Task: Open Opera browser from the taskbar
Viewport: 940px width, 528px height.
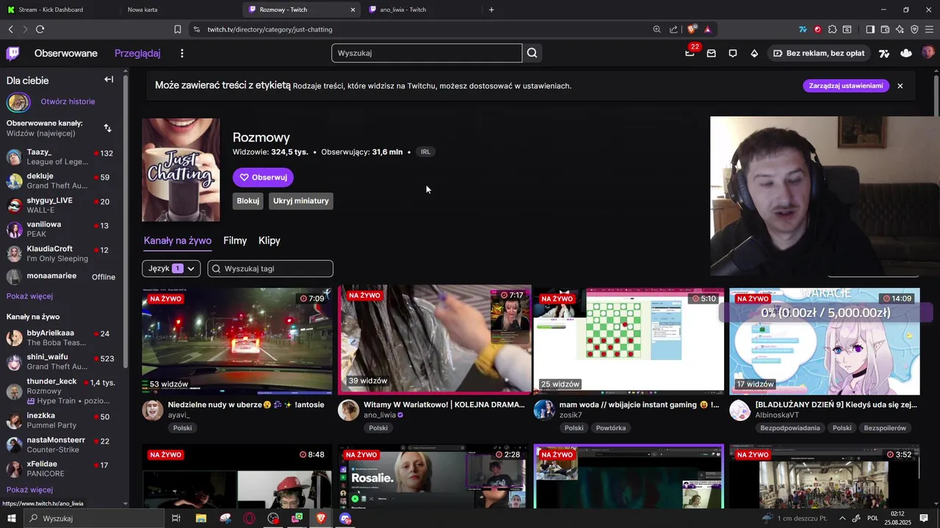Action: click(249, 518)
